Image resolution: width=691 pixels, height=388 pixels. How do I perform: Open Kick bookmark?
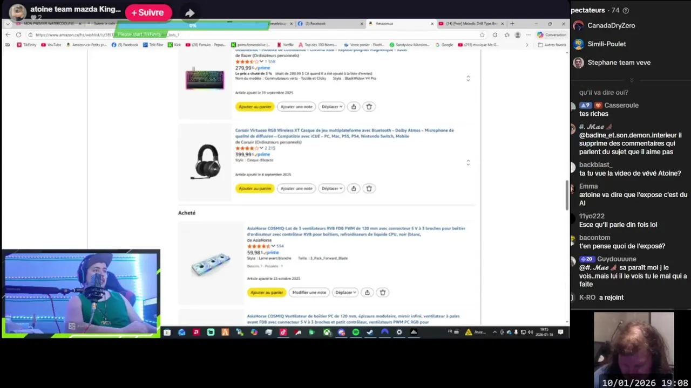coord(175,45)
